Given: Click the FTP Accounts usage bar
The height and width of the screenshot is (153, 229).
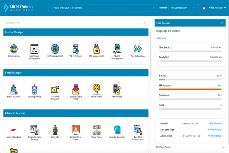Looking at the screenshot, I should click(x=190, y=90).
